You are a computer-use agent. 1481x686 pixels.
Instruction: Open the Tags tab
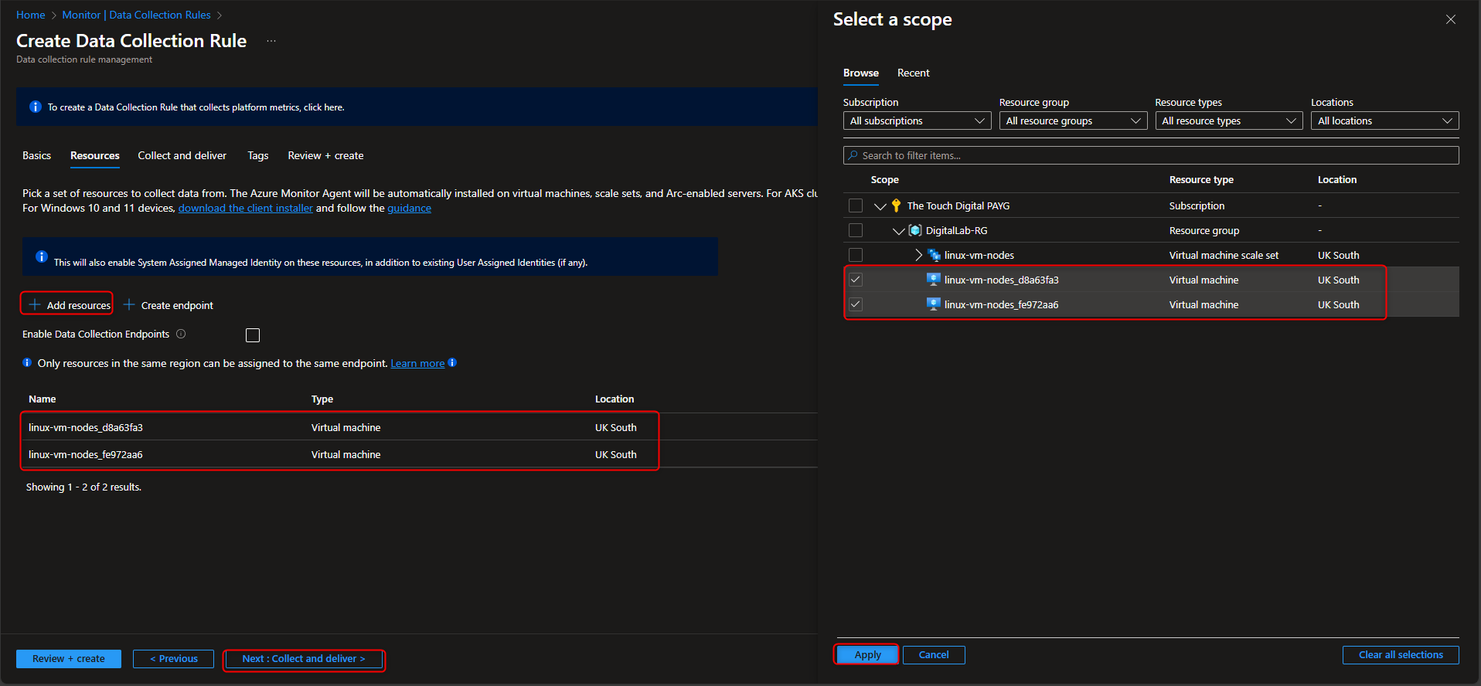tap(258, 155)
